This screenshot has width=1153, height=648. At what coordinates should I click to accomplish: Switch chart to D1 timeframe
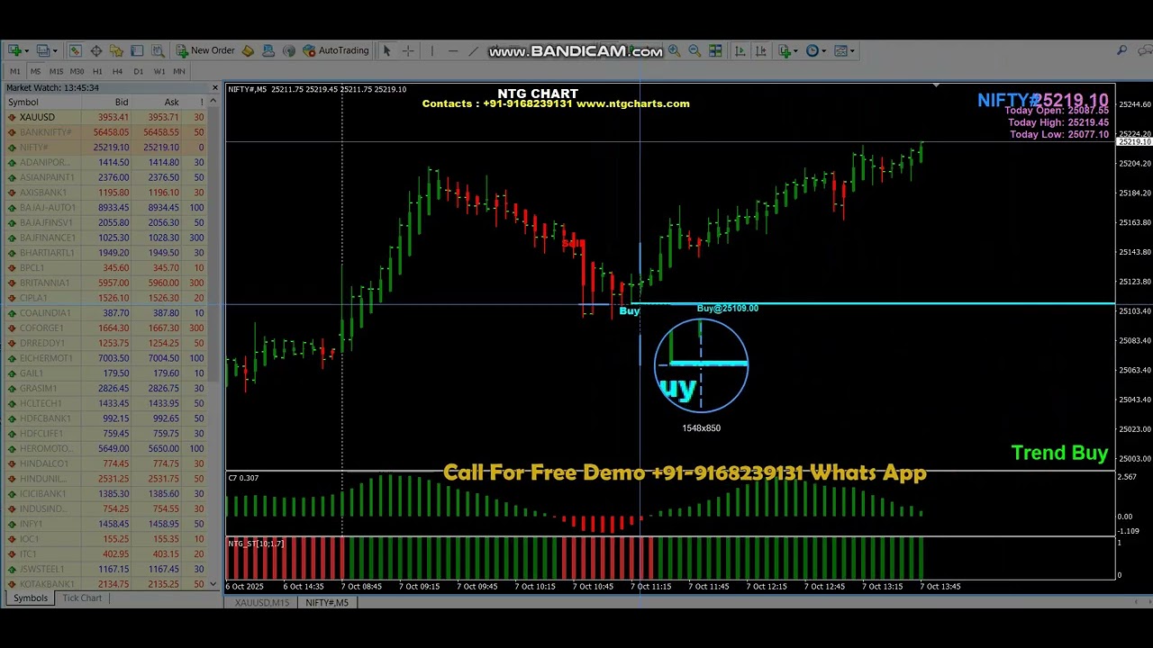[x=138, y=71]
